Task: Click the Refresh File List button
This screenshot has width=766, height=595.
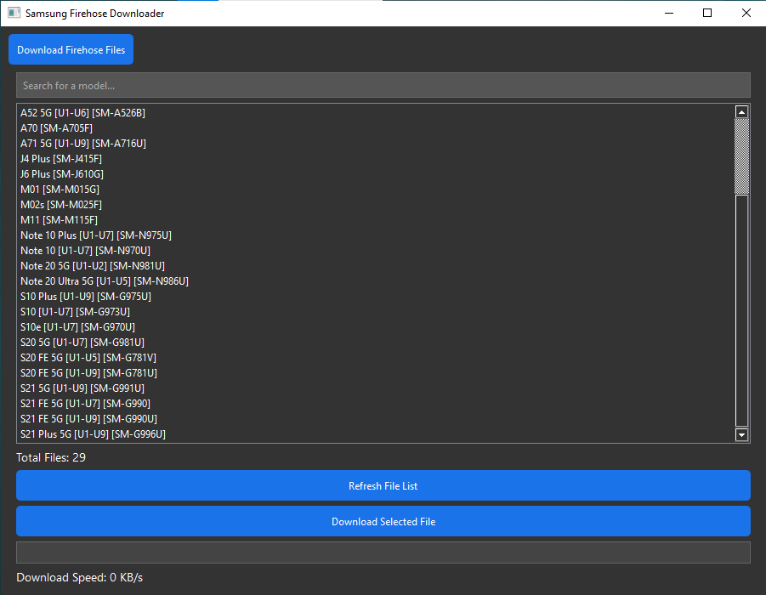Action: [x=383, y=485]
